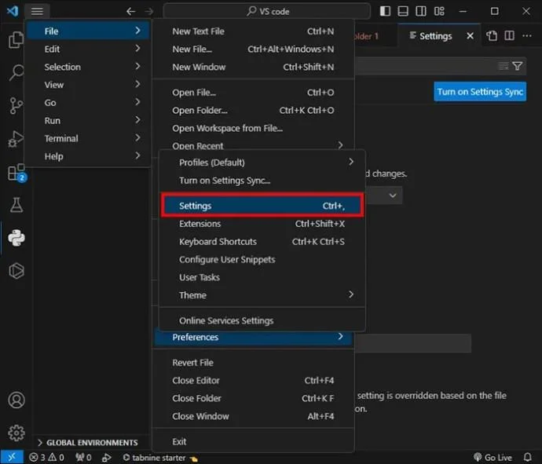The image size is (542, 464).
Task: Open the Customize Layout icon
Action: point(439,11)
